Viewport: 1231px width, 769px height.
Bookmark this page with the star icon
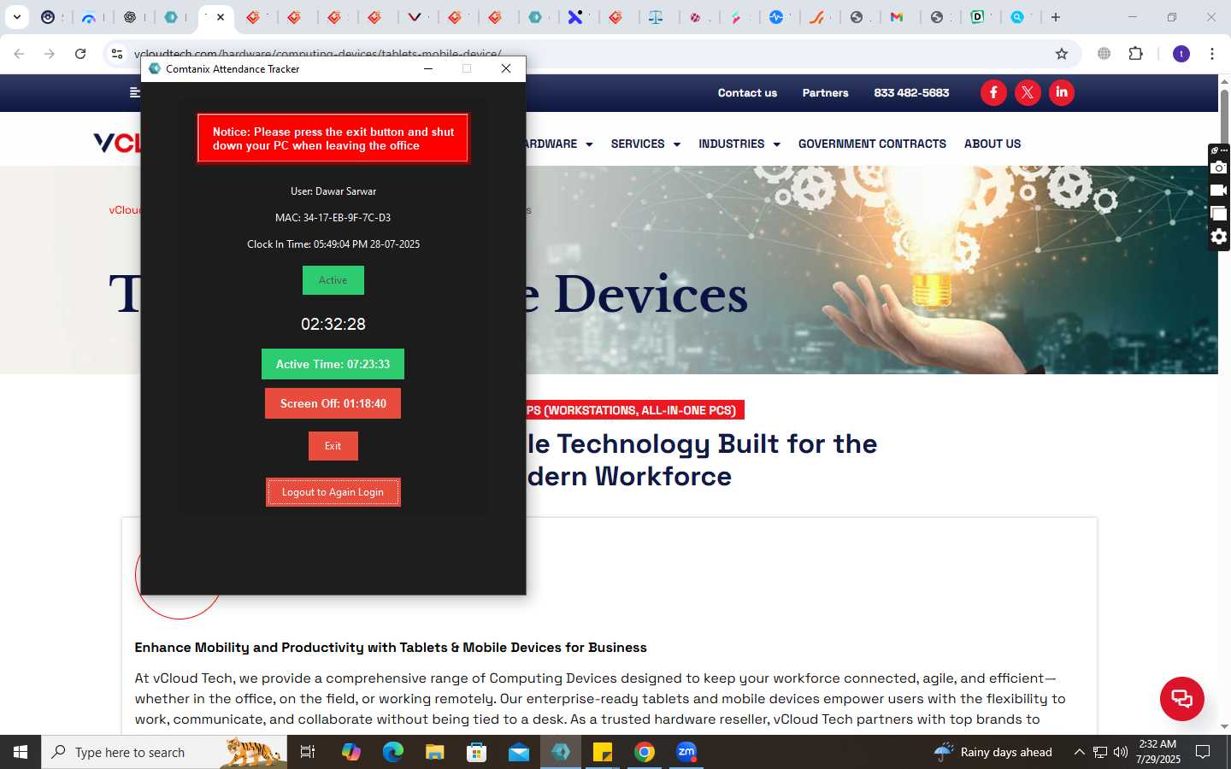[1062, 54]
